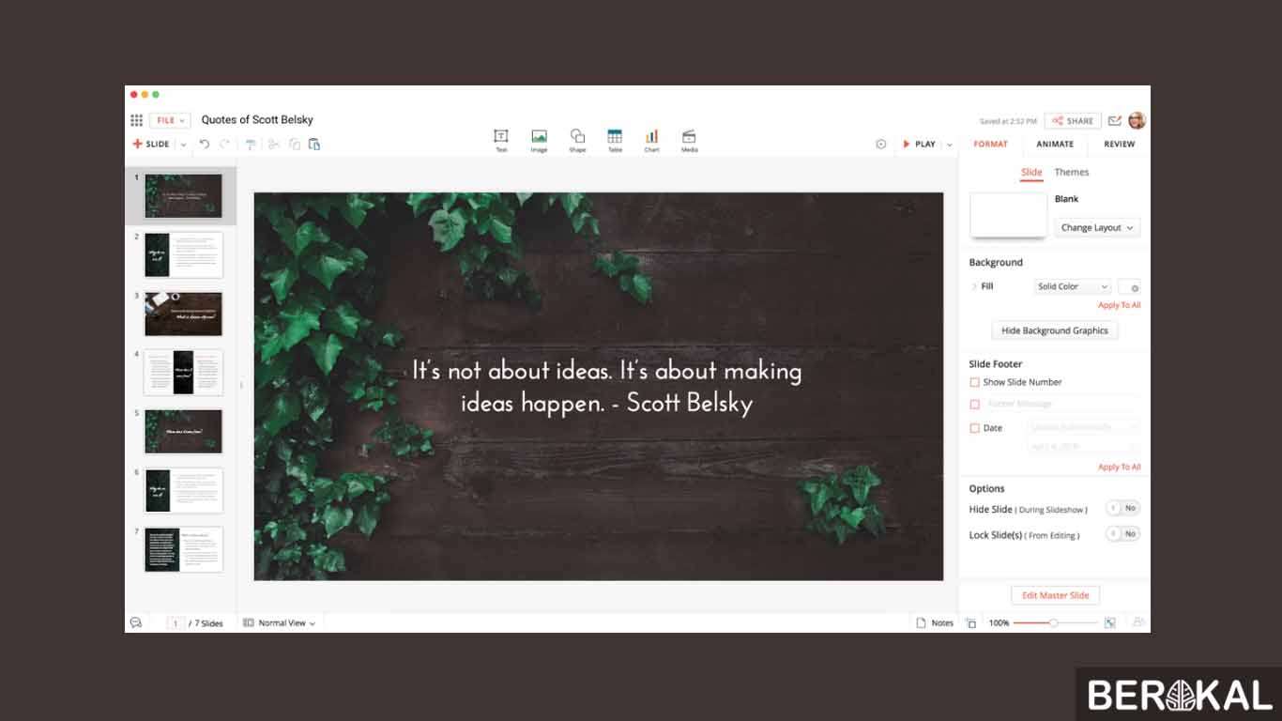Click the cut scissors icon
The height and width of the screenshot is (721, 1282).
(274, 144)
